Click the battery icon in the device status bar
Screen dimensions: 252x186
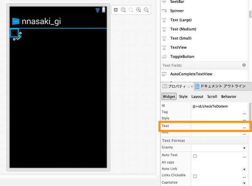[104, 10]
